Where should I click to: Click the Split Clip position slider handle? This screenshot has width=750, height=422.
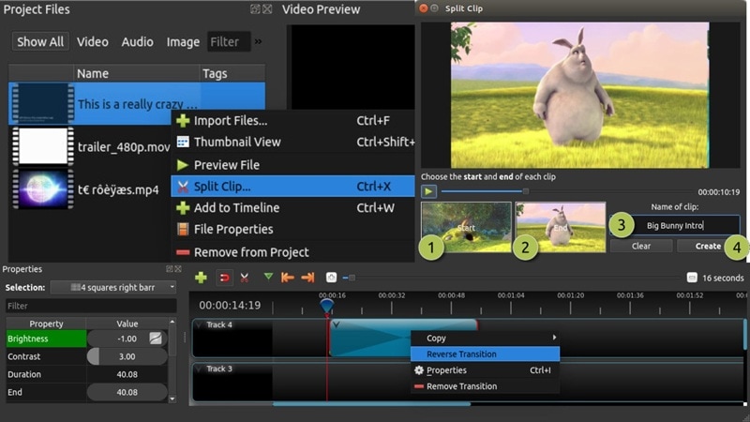click(526, 191)
